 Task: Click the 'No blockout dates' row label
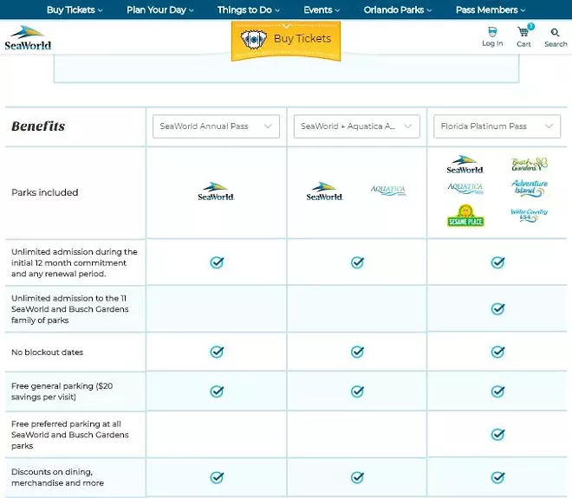(x=47, y=352)
